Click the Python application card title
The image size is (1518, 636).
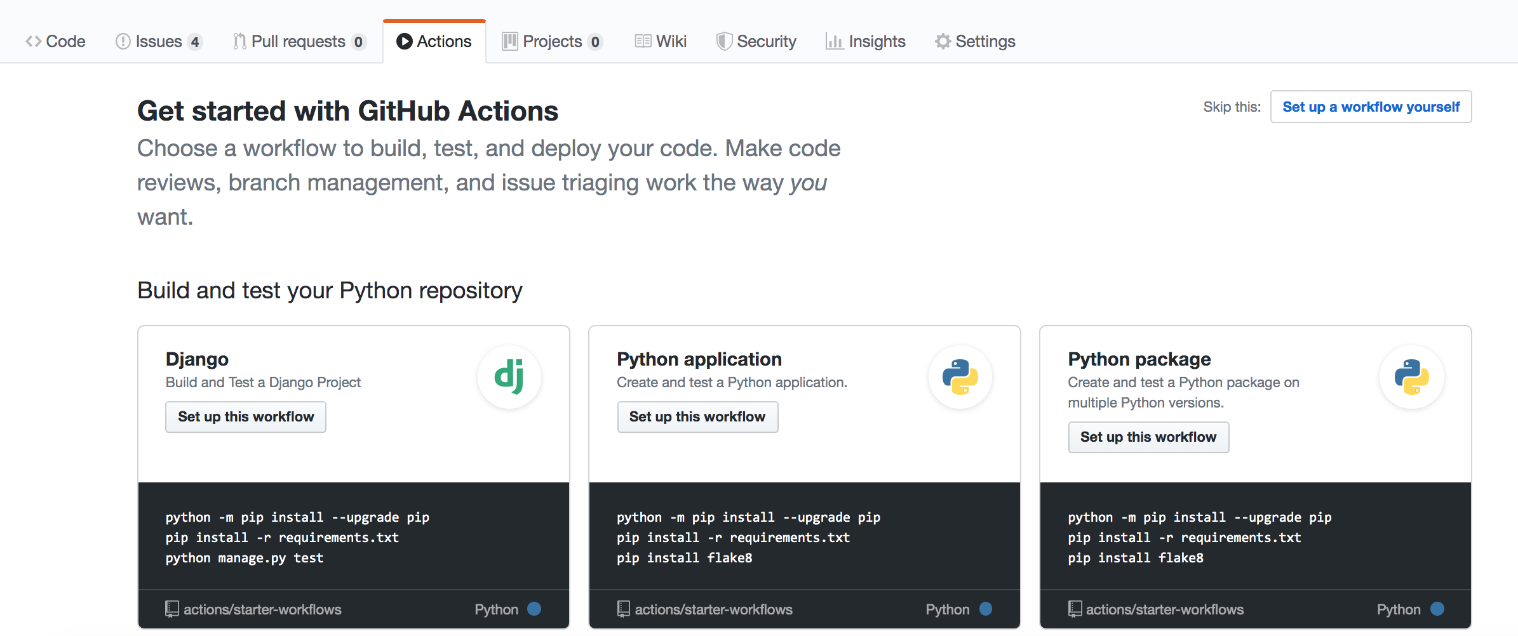click(699, 359)
